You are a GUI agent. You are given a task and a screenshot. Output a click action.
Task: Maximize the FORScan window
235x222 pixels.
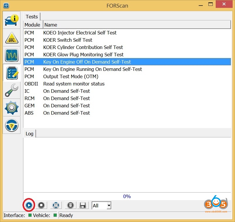tap(210, 4)
